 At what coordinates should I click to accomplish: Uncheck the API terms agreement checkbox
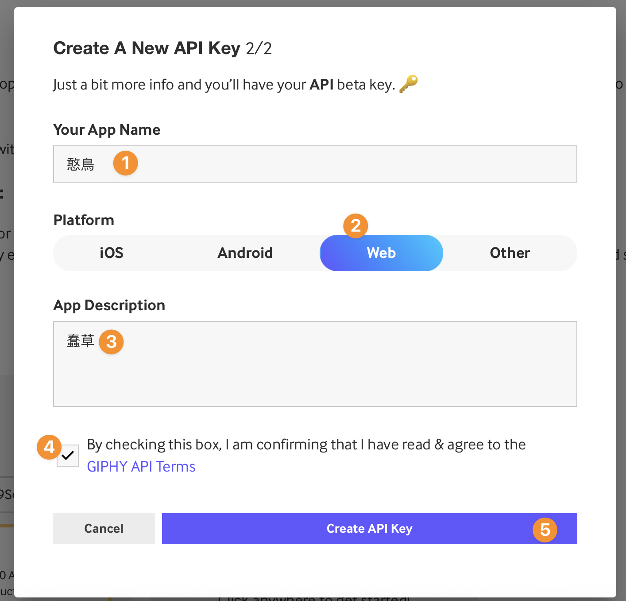point(68,456)
